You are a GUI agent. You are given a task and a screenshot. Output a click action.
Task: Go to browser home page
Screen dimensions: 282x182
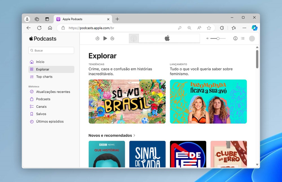(x=50, y=28)
